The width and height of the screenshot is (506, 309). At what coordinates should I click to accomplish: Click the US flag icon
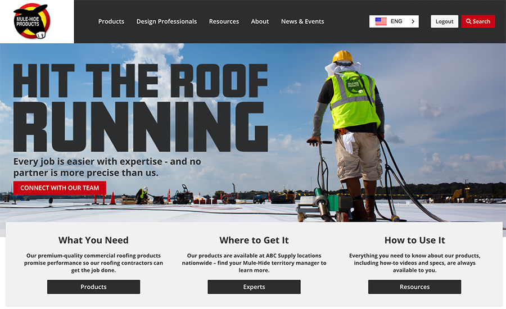pos(381,21)
